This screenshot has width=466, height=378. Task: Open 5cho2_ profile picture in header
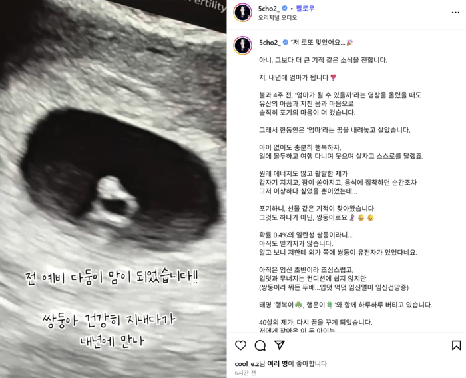pos(242,13)
